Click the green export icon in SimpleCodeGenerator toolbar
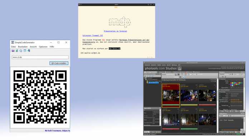 point(17,51)
